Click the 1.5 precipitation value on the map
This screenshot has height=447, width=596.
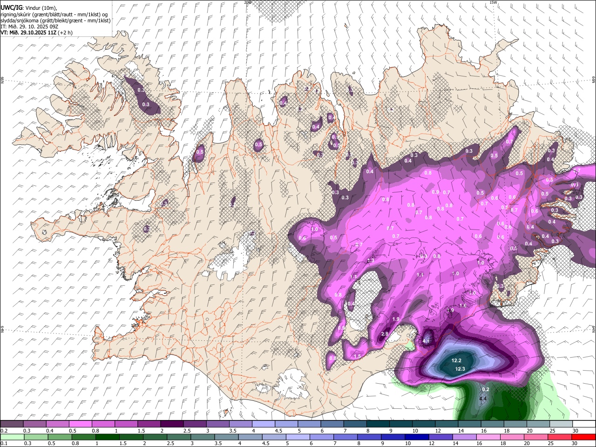point(358,356)
